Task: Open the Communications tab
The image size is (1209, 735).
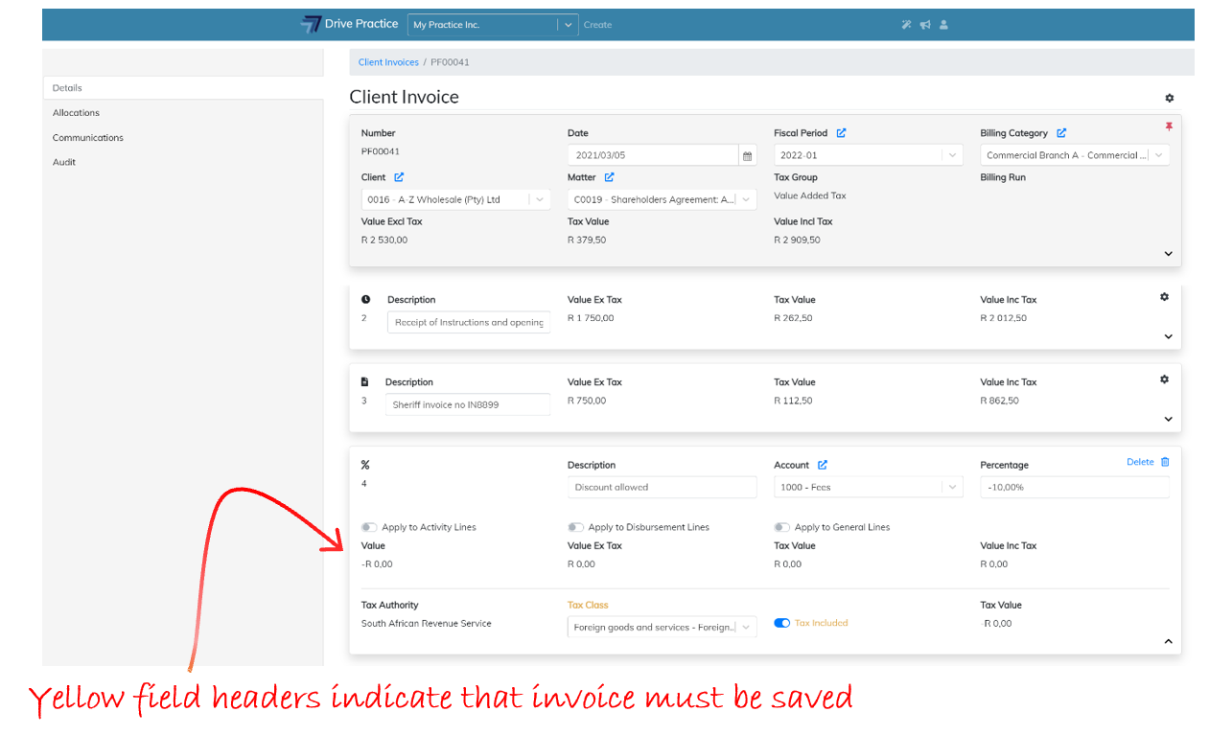Action: pyautogui.click(x=87, y=138)
